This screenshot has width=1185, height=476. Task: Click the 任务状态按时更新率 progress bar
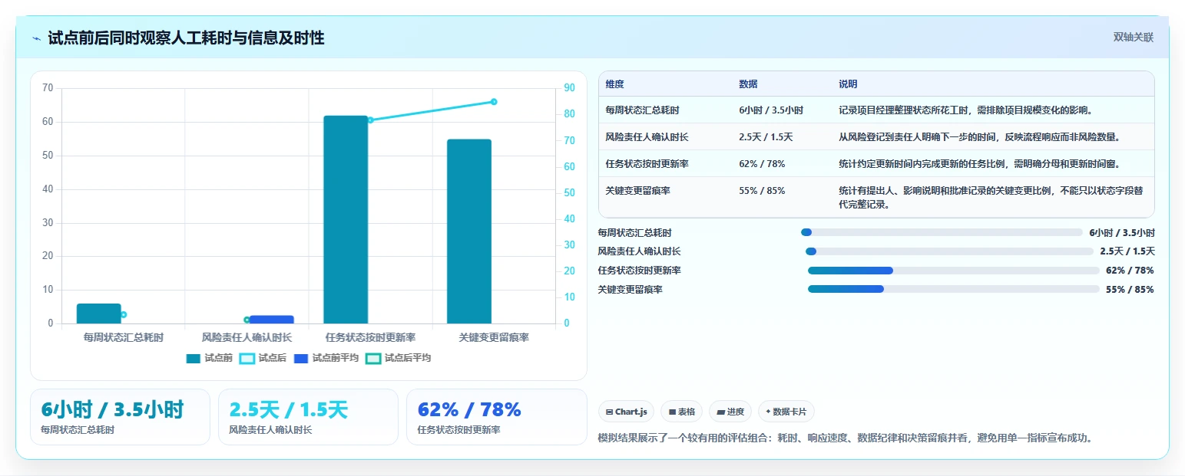(x=954, y=271)
